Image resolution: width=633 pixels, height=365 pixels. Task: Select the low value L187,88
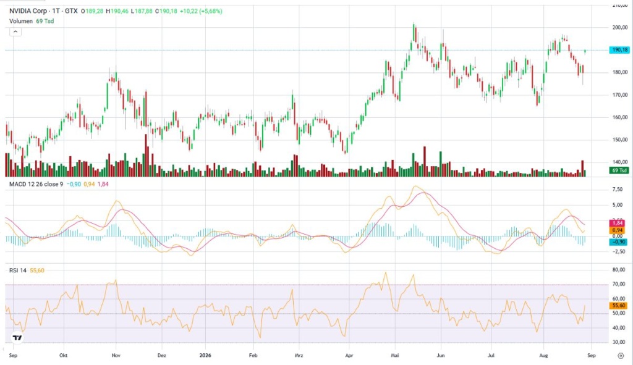click(142, 11)
